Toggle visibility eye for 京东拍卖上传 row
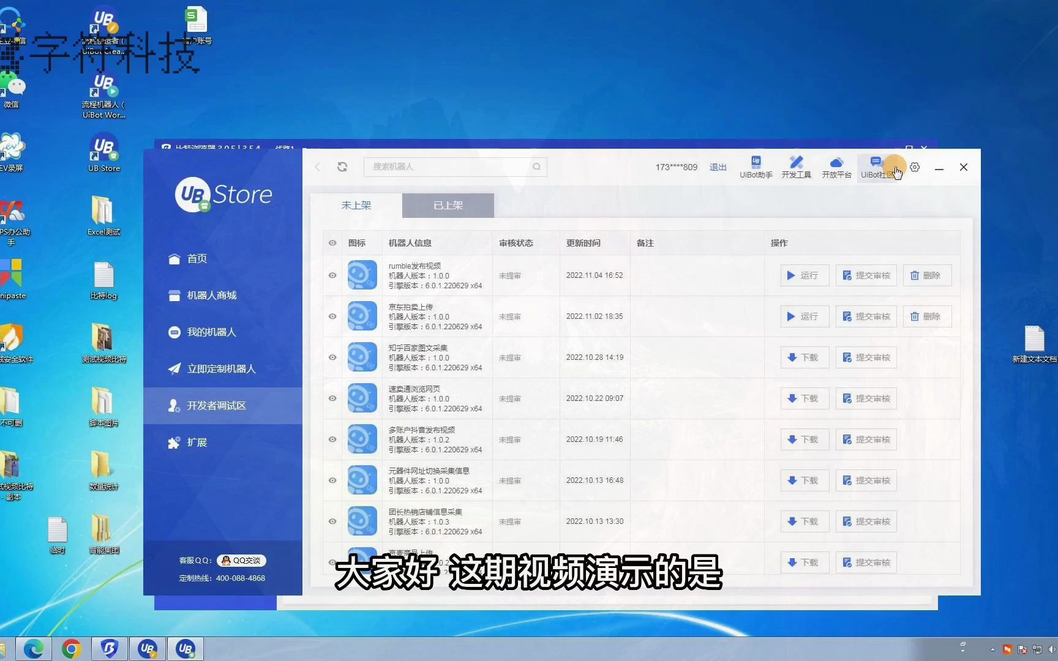 tap(332, 316)
